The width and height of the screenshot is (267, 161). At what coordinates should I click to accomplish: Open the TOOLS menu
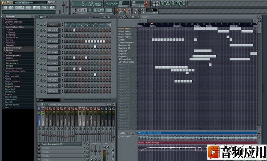pyautogui.click(x=45, y=8)
